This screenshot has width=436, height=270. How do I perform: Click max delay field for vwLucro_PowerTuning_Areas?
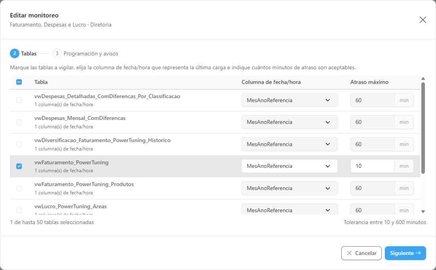coord(372,209)
